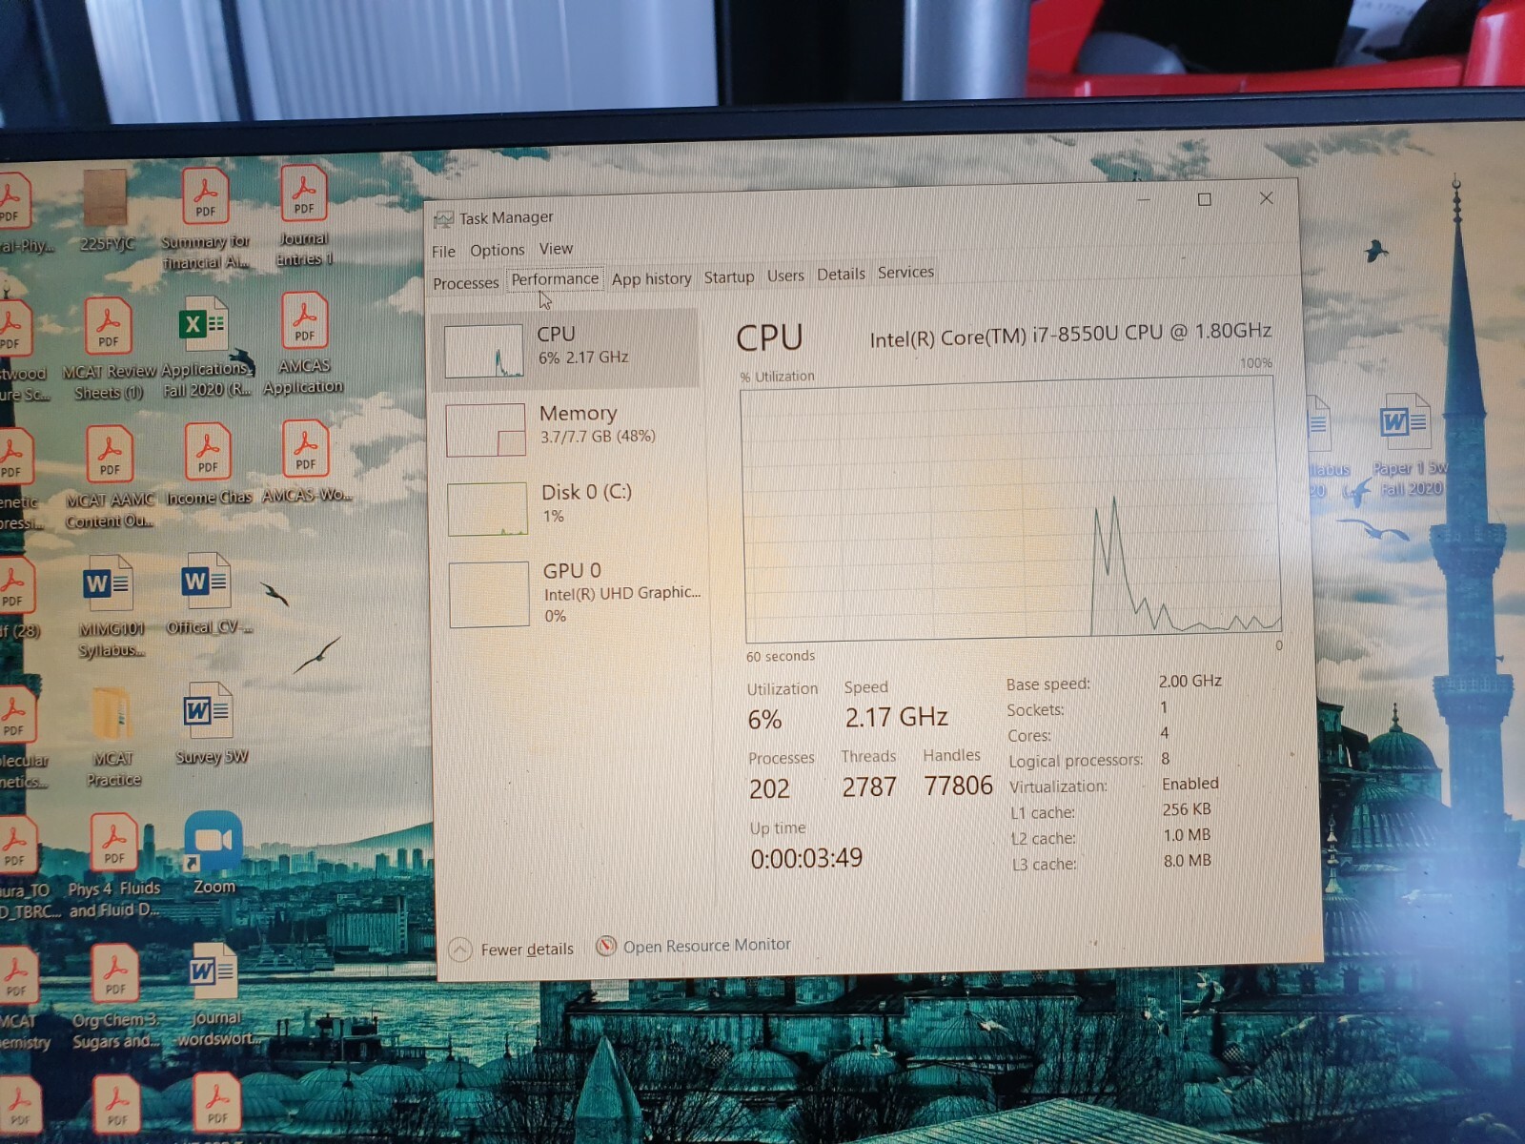
Task: Open the Offical CV Word document
Action: click(208, 594)
